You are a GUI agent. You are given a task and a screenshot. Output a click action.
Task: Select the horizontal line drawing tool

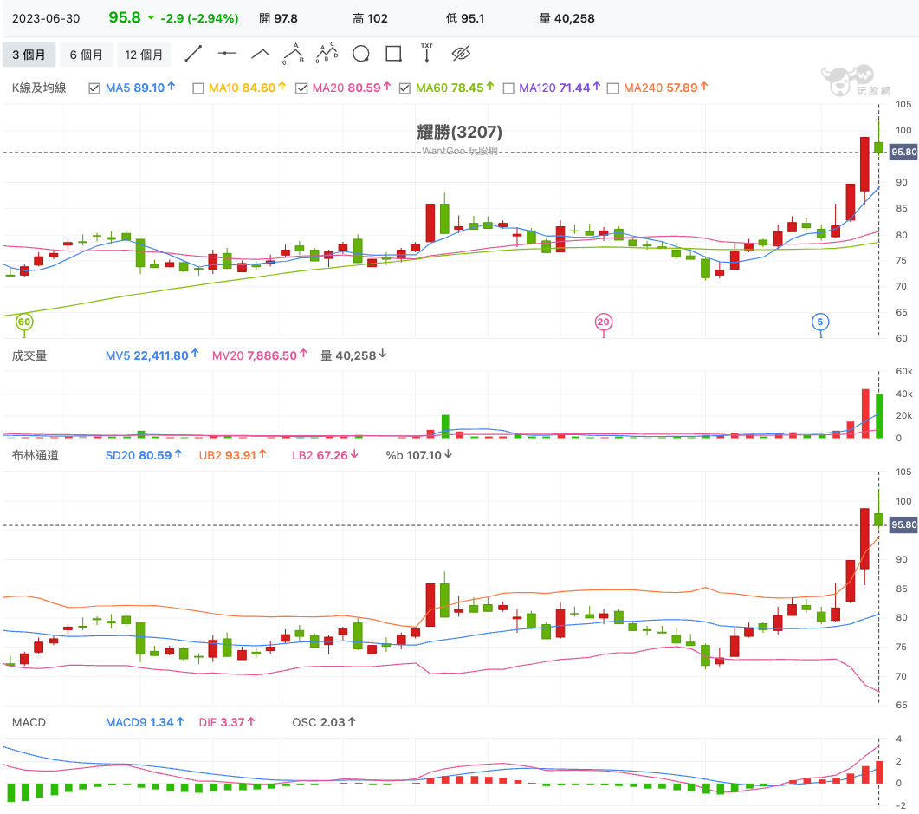click(x=227, y=54)
